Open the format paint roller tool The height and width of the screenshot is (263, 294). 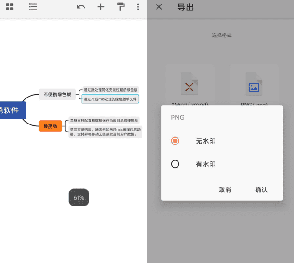(x=121, y=7)
